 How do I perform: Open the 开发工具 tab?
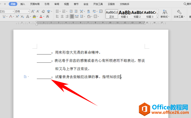(98, 4)
